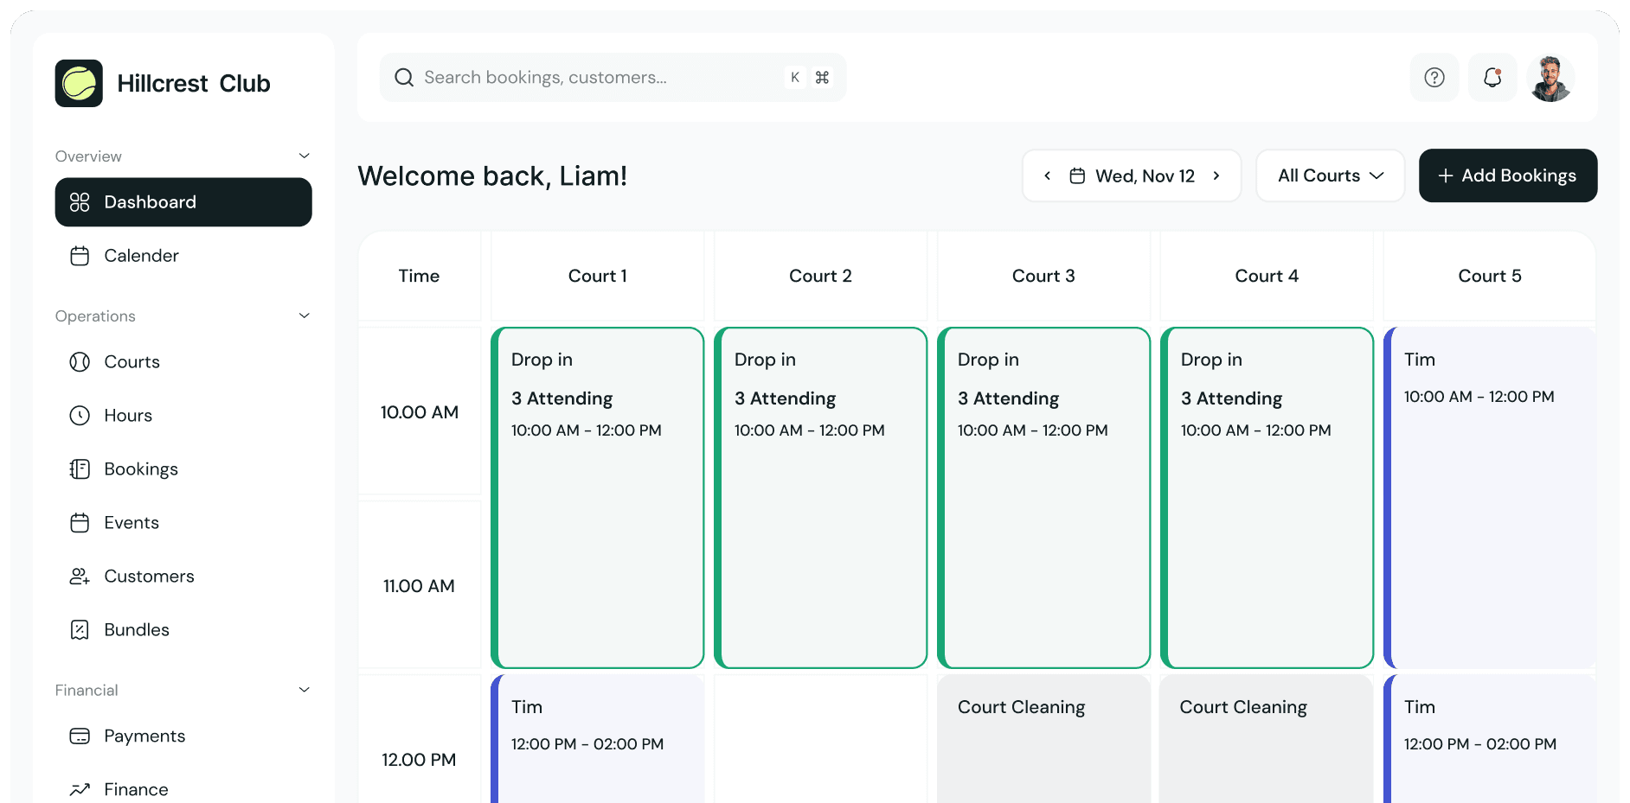Switch to the Calender menu item
This screenshot has height=803, width=1630.
(x=141, y=256)
